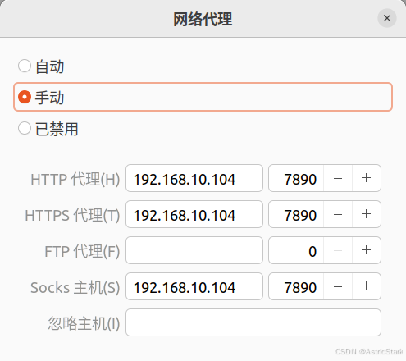
Task: Click the FTP 代理(F) label
Action: tap(82, 252)
